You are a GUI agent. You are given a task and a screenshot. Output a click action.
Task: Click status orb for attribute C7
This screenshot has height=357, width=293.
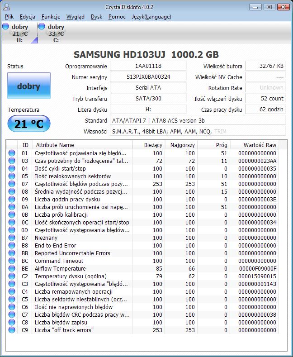point(12,314)
